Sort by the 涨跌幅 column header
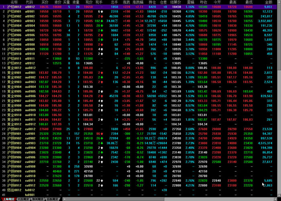 (139, 2)
